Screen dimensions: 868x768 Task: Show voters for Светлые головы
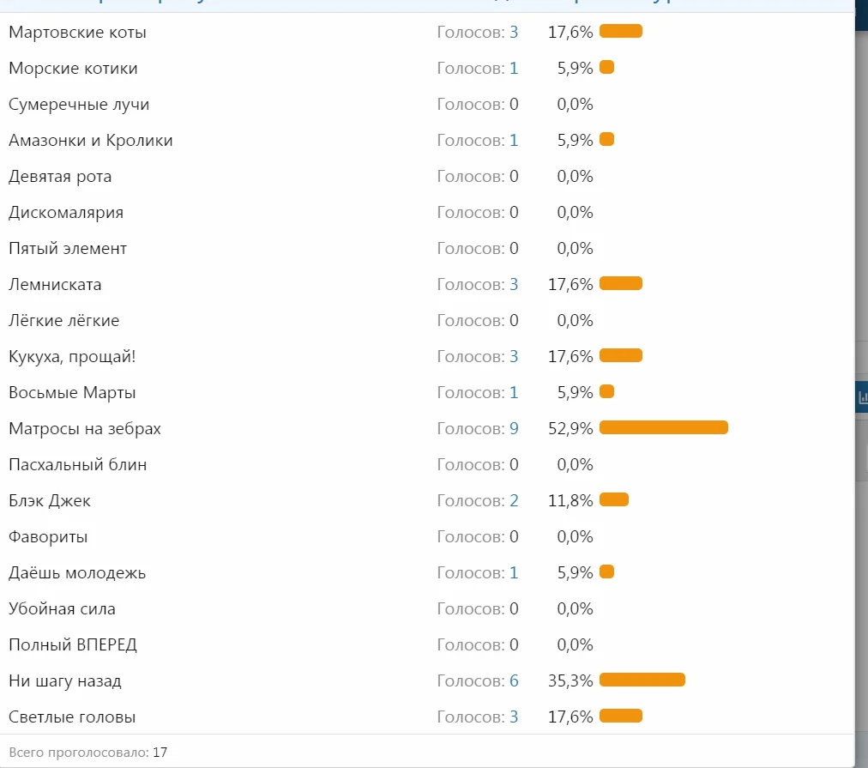click(514, 717)
